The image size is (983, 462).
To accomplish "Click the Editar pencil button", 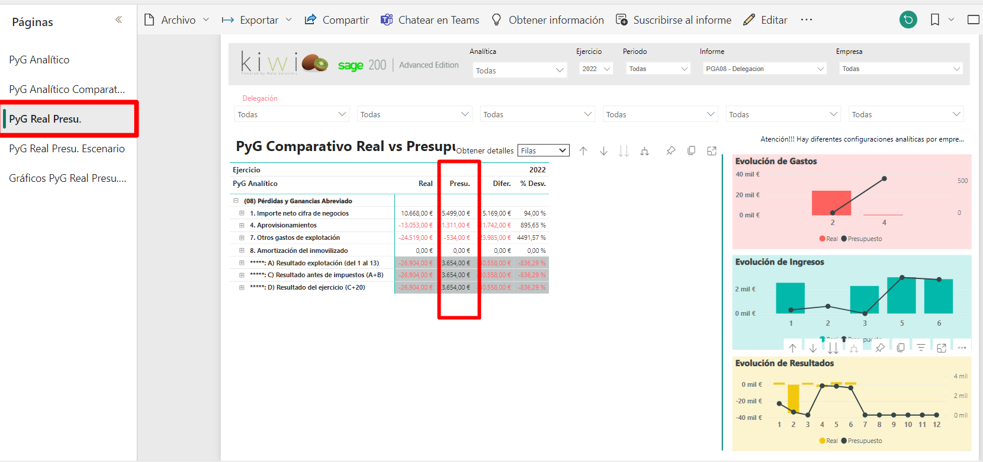I will point(765,20).
